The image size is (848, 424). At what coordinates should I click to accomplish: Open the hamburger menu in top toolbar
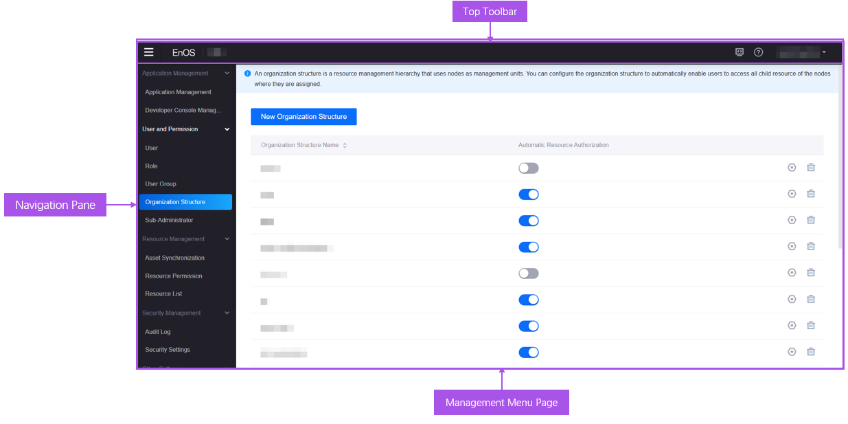[148, 52]
